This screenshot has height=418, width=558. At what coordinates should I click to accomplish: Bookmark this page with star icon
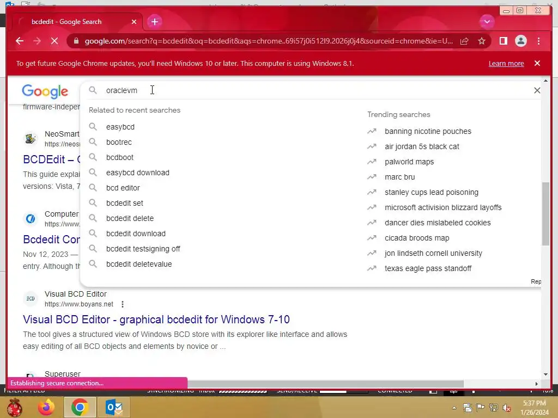tap(482, 41)
